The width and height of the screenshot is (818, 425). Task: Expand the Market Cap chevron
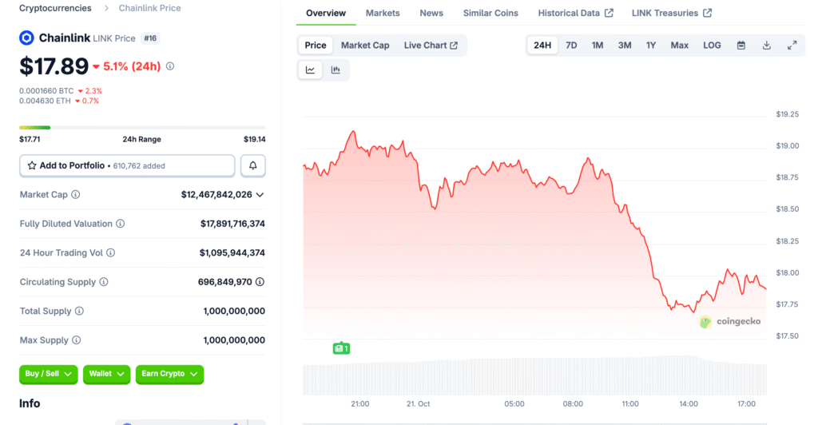coord(260,194)
